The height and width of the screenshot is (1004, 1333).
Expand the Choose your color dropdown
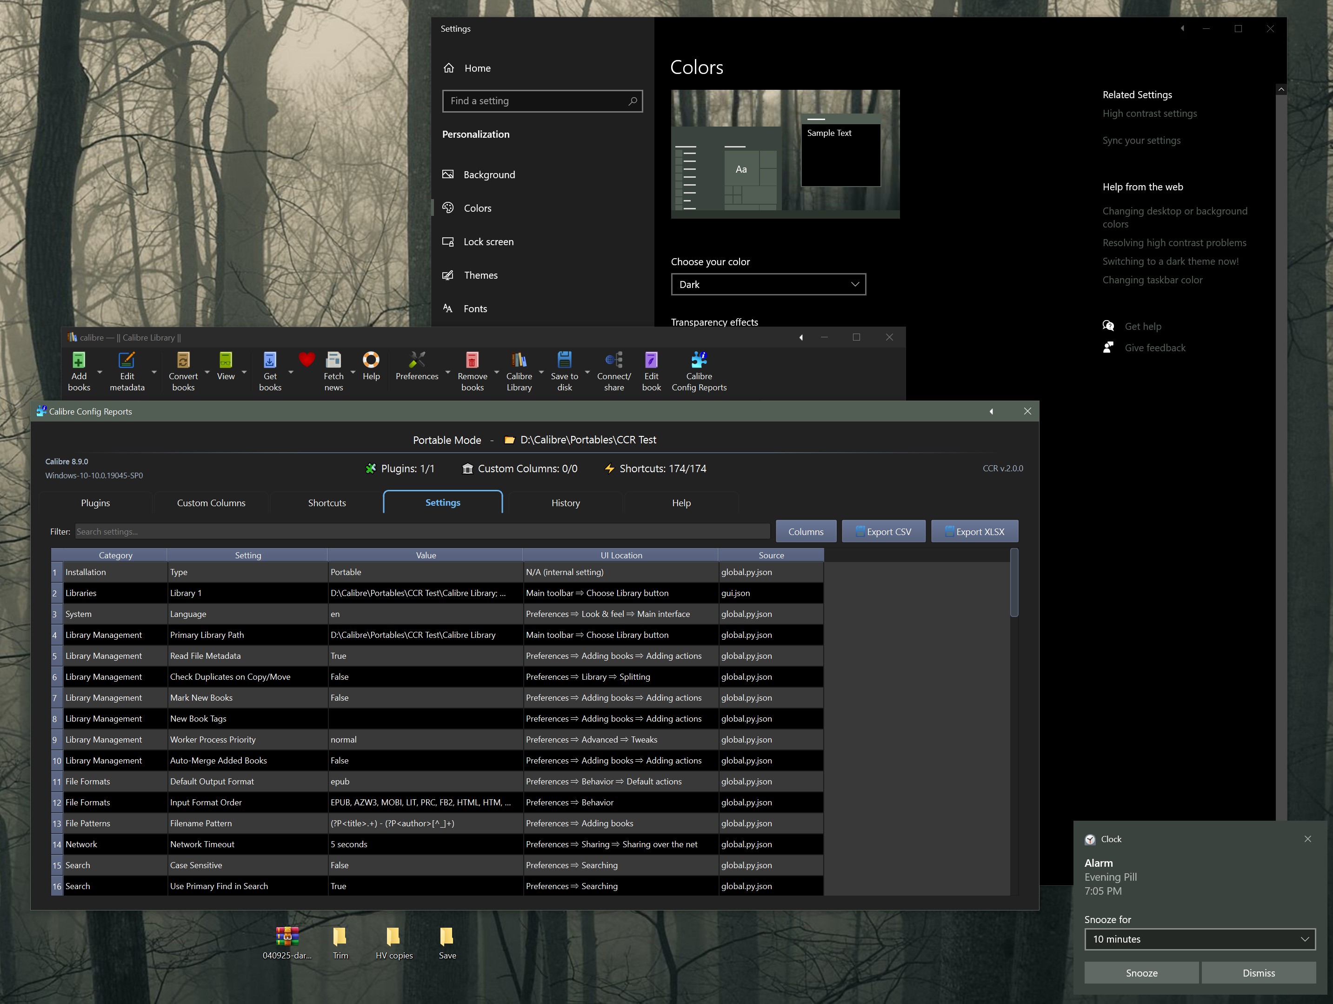coord(768,284)
